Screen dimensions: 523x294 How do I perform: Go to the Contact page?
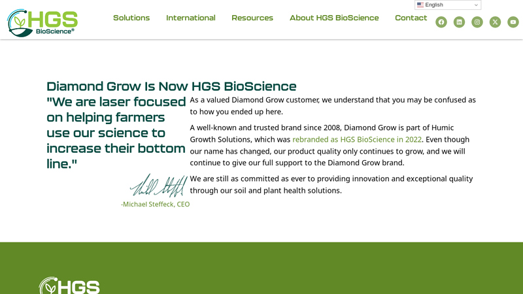[x=411, y=18]
